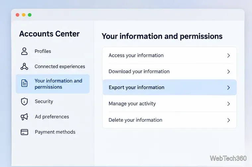Click the Ad preferences megaphone icon

(24, 117)
